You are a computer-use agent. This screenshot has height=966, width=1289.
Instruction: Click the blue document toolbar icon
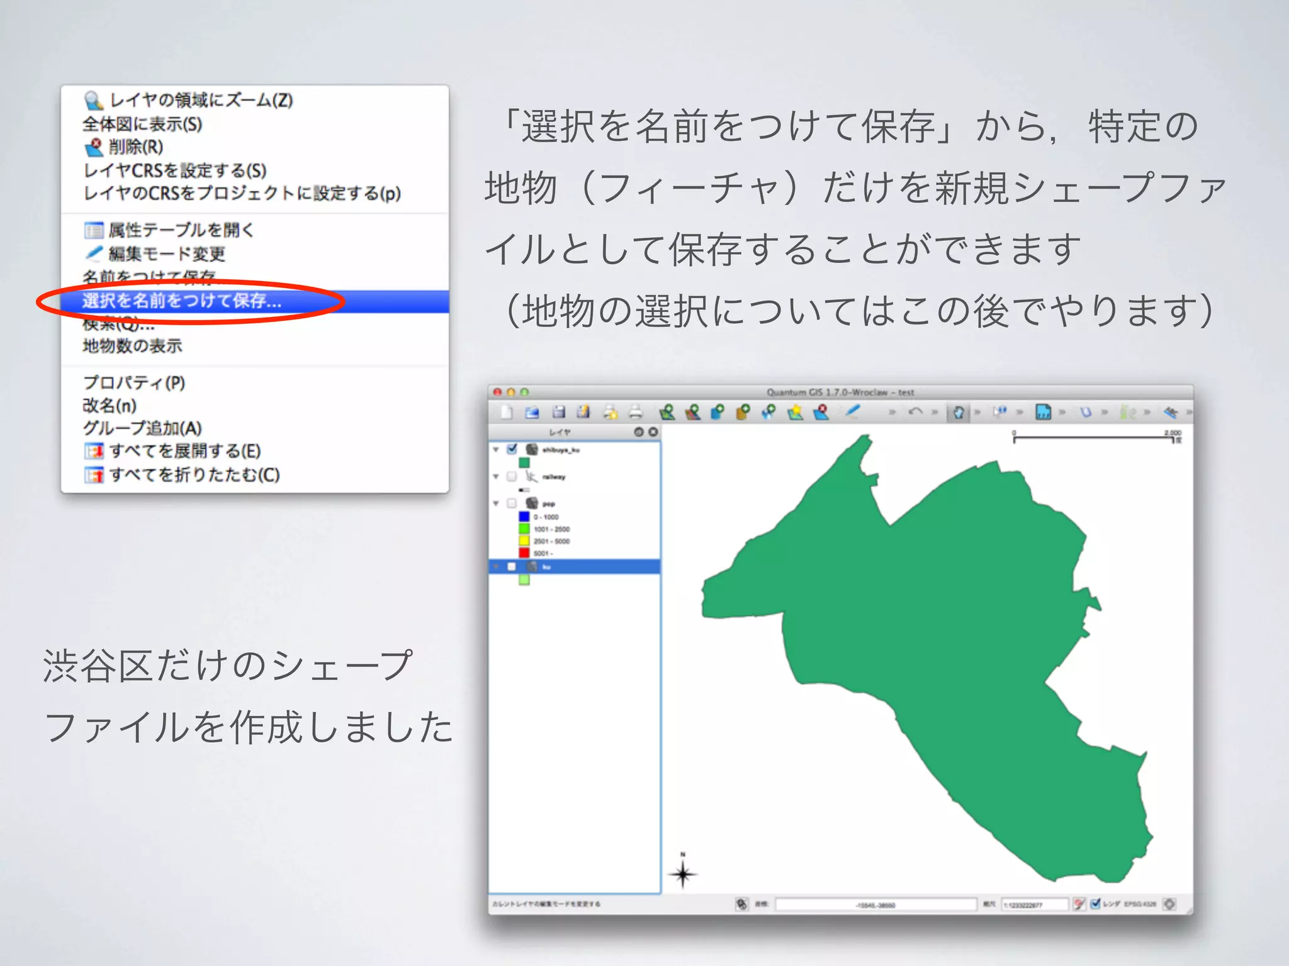1043,413
